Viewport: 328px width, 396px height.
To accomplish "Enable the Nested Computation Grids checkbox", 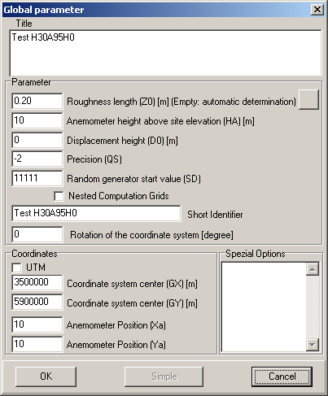I will click(59, 196).
